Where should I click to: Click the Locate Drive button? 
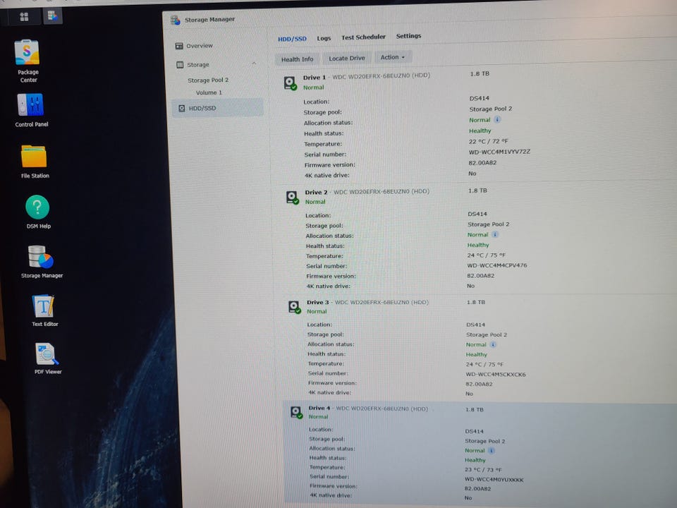tap(347, 59)
